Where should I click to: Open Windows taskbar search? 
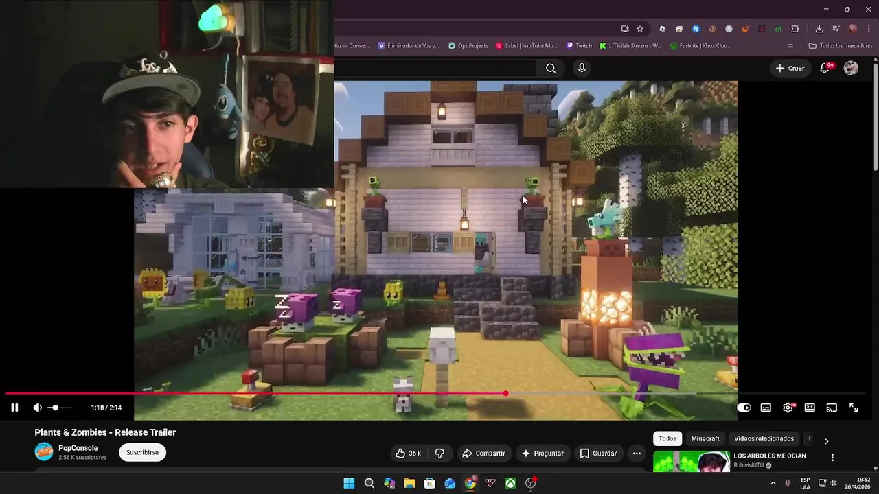point(369,483)
